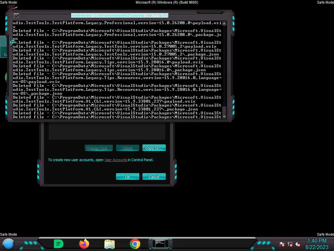Open File Explorer from the taskbar

pos(110,244)
